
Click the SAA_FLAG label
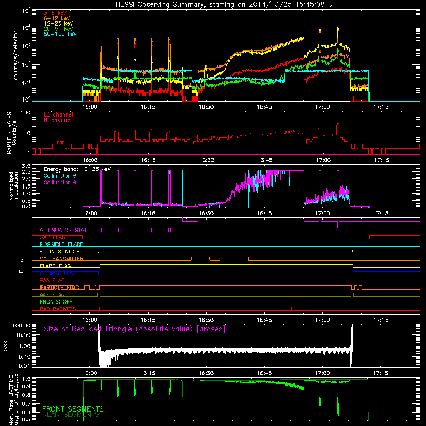52,280
